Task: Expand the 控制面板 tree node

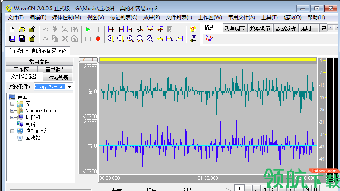Action: (x=12, y=131)
